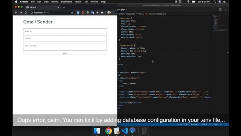Open Wi-Fi status in the menu bar
This screenshot has width=241, height=136.
pos(188,2)
